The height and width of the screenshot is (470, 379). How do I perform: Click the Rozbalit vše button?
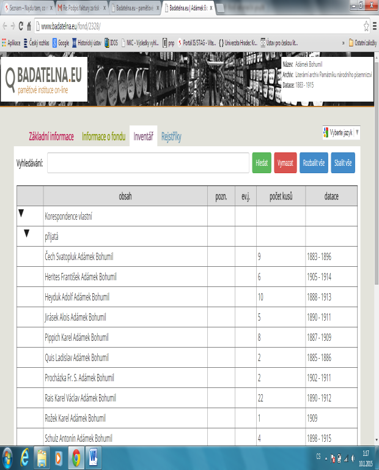tap(314, 163)
